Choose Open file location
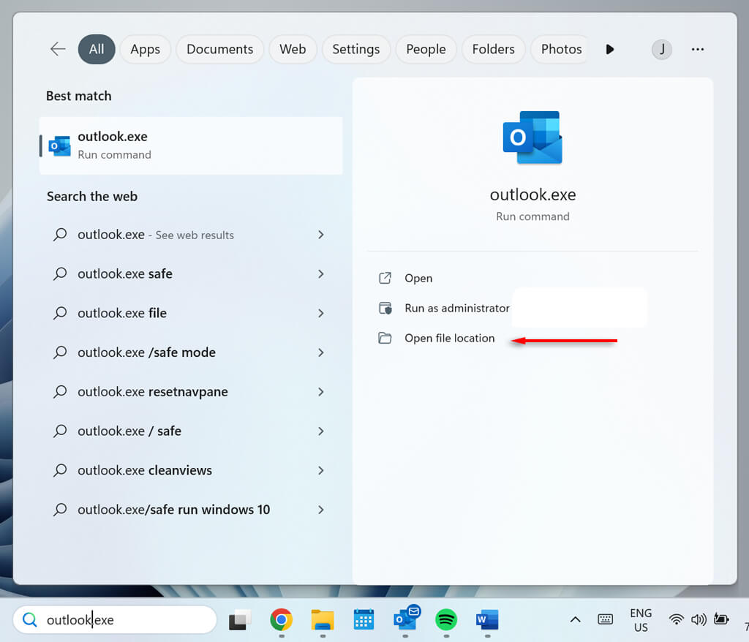Screen dimensions: 749x642 point(450,339)
